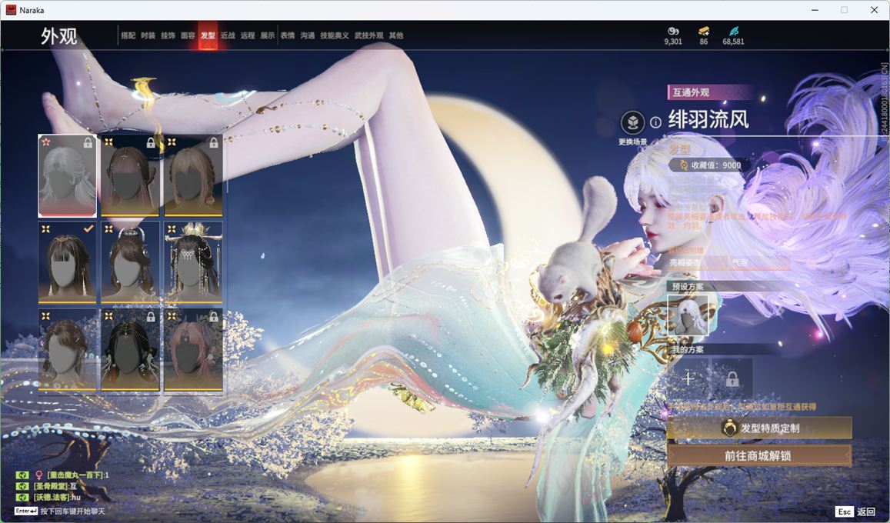Click lock icon on white hairstyle card
Screen dimensions: 890x523
88,143
